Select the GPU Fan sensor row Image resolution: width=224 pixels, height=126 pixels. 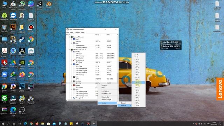pos(91,83)
